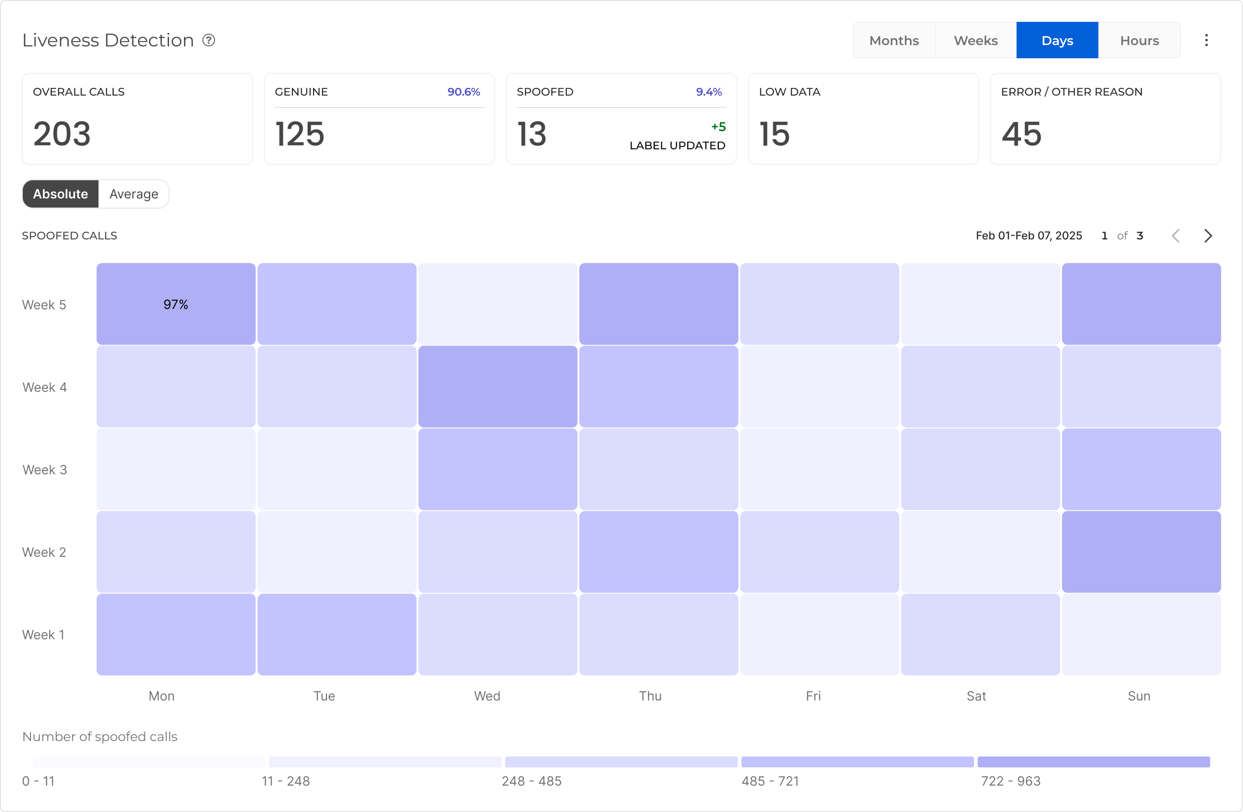Click the Week 2 Sunday heatmap cell
1243x812 pixels.
pos(1141,552)
